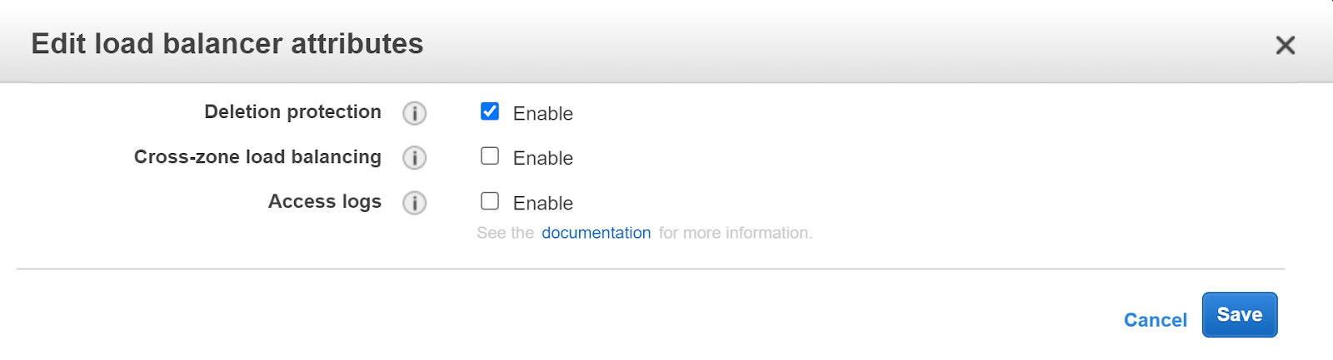Click the "See the" helper text

point(505,234)
